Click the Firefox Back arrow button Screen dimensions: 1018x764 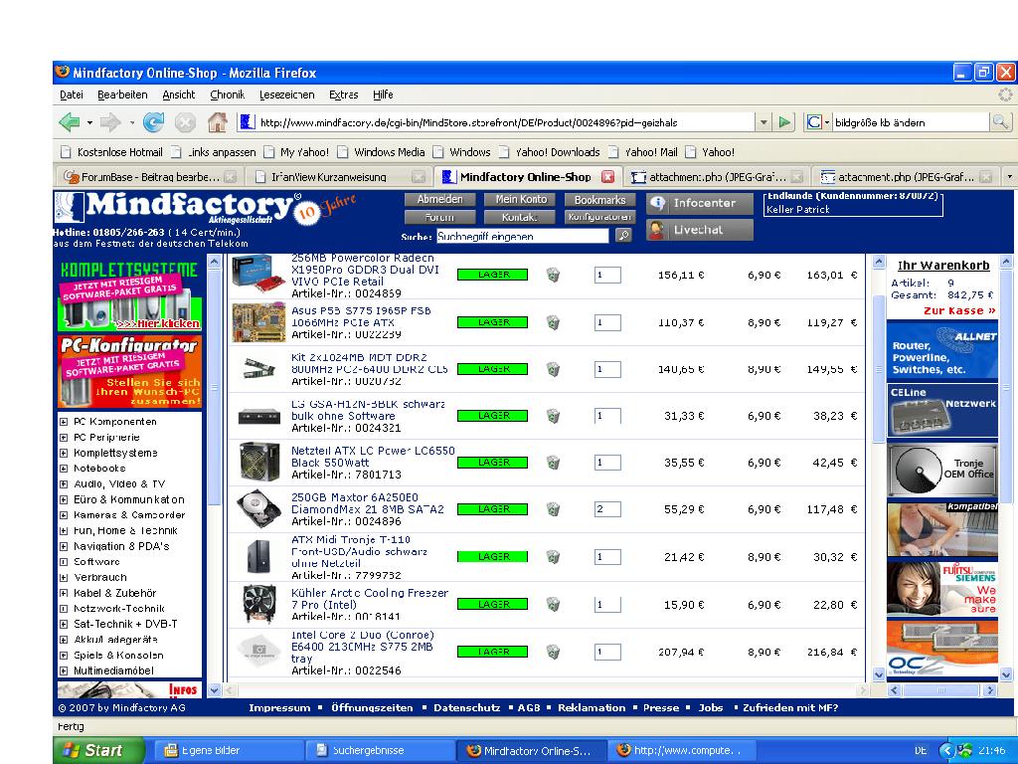click(69, 122)
